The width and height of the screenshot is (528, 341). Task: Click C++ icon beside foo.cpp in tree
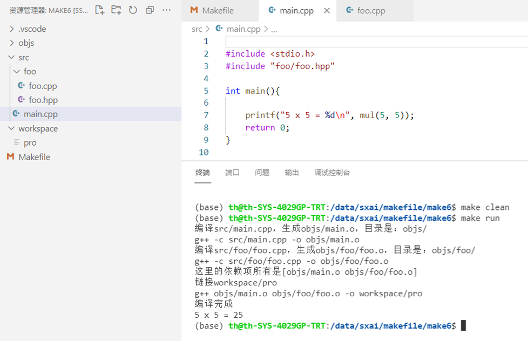coord(21,85)
